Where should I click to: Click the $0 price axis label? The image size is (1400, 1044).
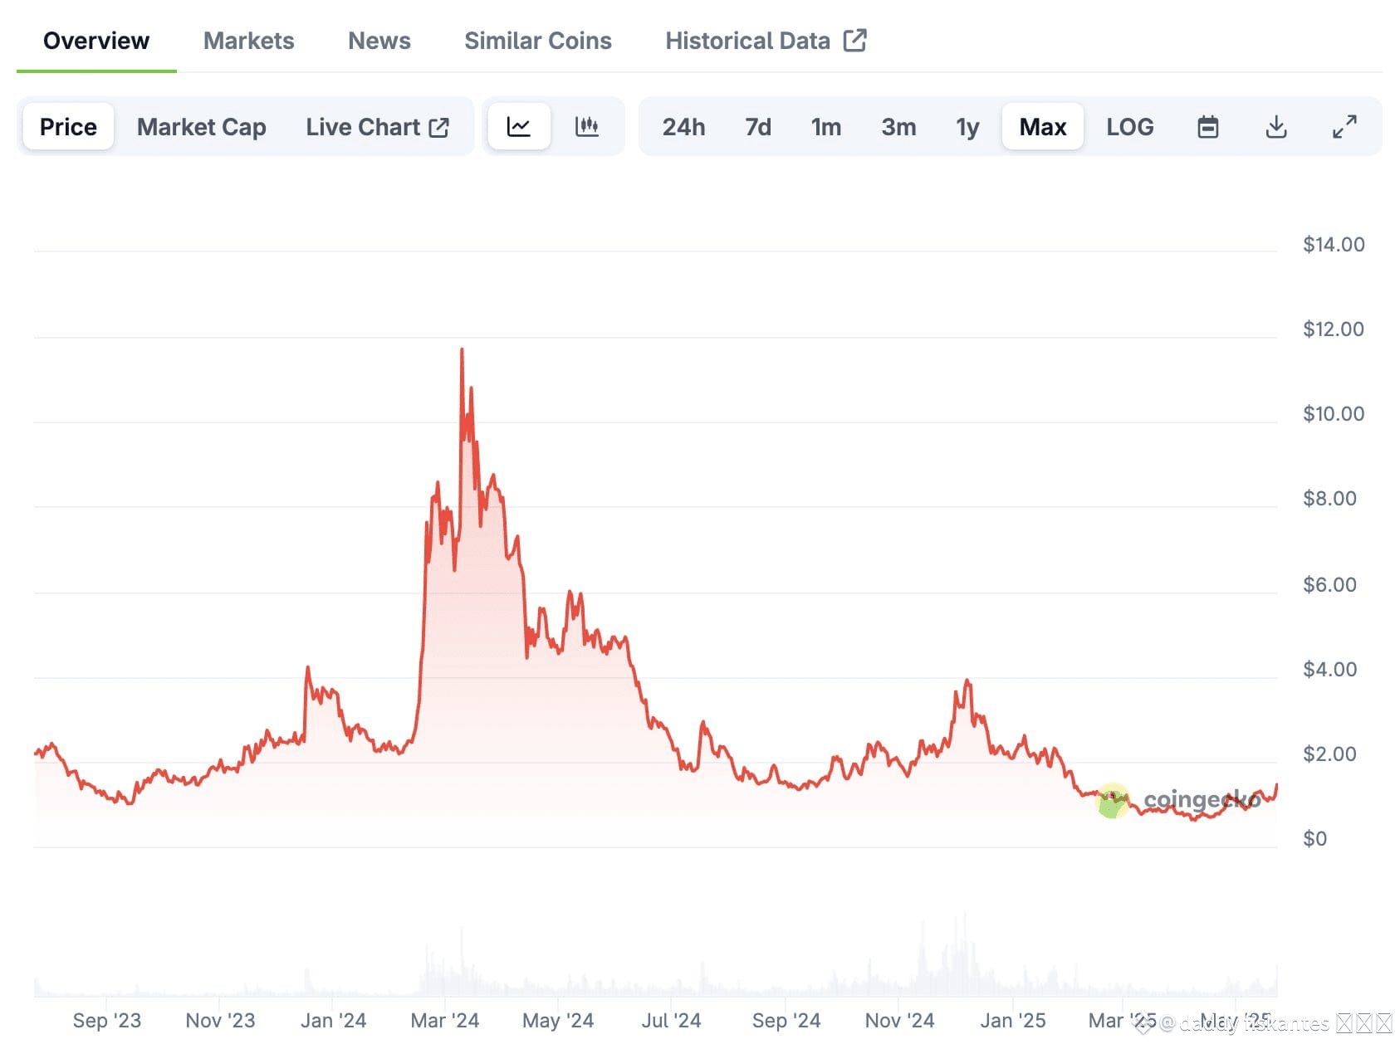click(1315, 838)
